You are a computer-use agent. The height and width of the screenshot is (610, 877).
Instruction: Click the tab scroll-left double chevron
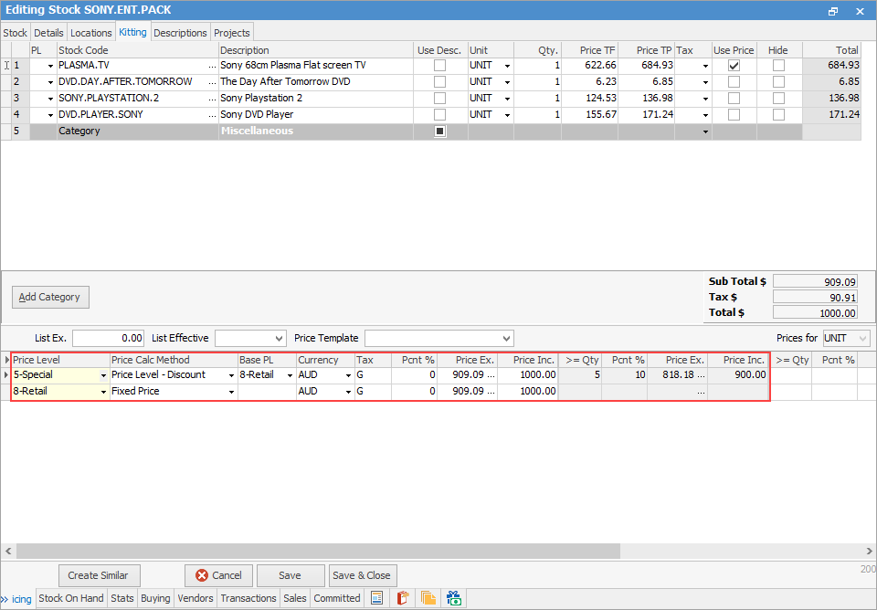[x=5, y=599]
